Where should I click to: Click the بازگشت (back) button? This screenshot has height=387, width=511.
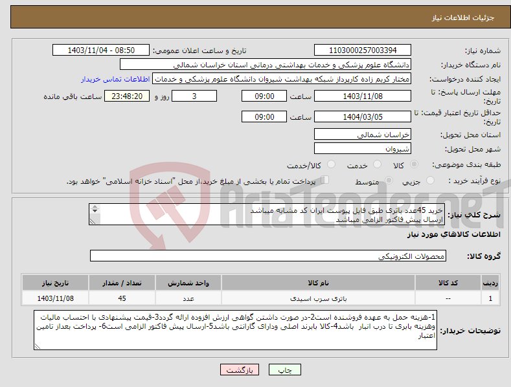pos(240,370)
